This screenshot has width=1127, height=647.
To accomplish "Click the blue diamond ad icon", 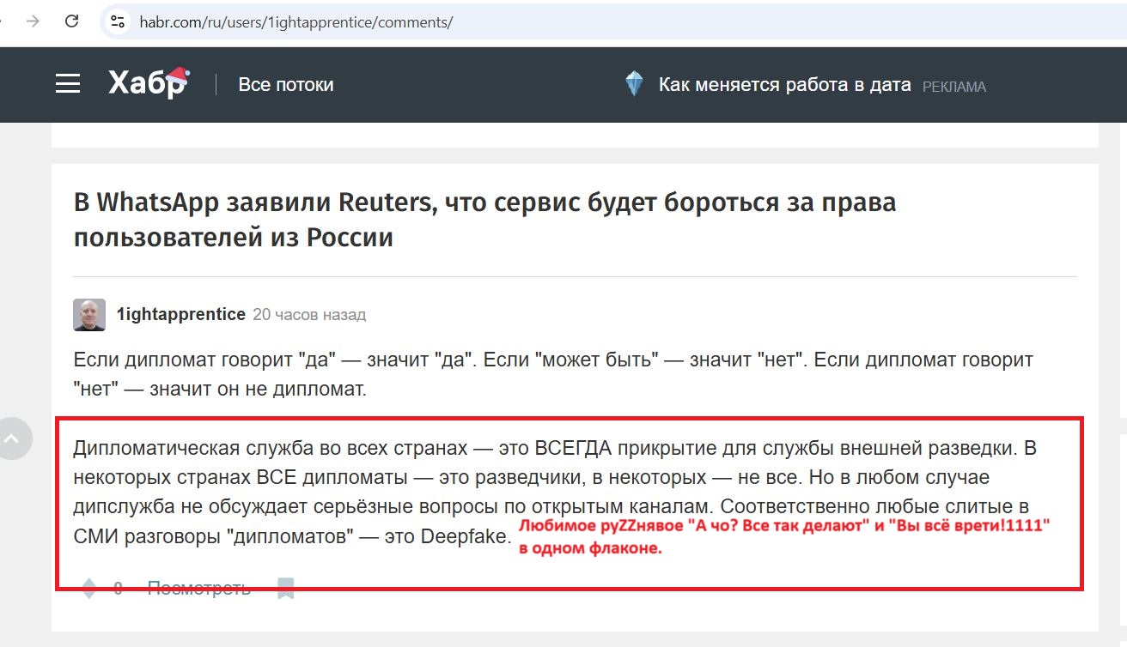I will click(634, 82).
